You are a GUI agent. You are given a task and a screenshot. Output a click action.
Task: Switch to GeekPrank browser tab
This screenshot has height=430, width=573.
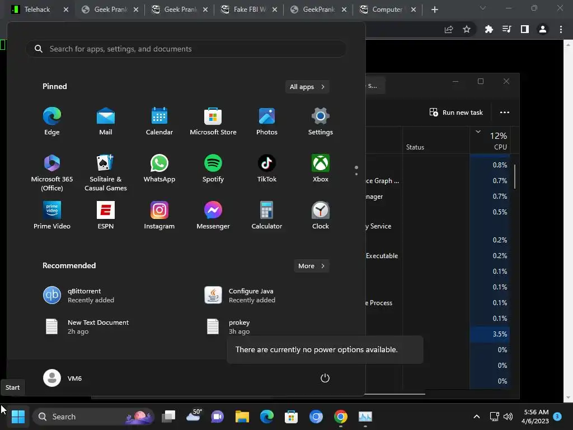(x=318, y=10)
